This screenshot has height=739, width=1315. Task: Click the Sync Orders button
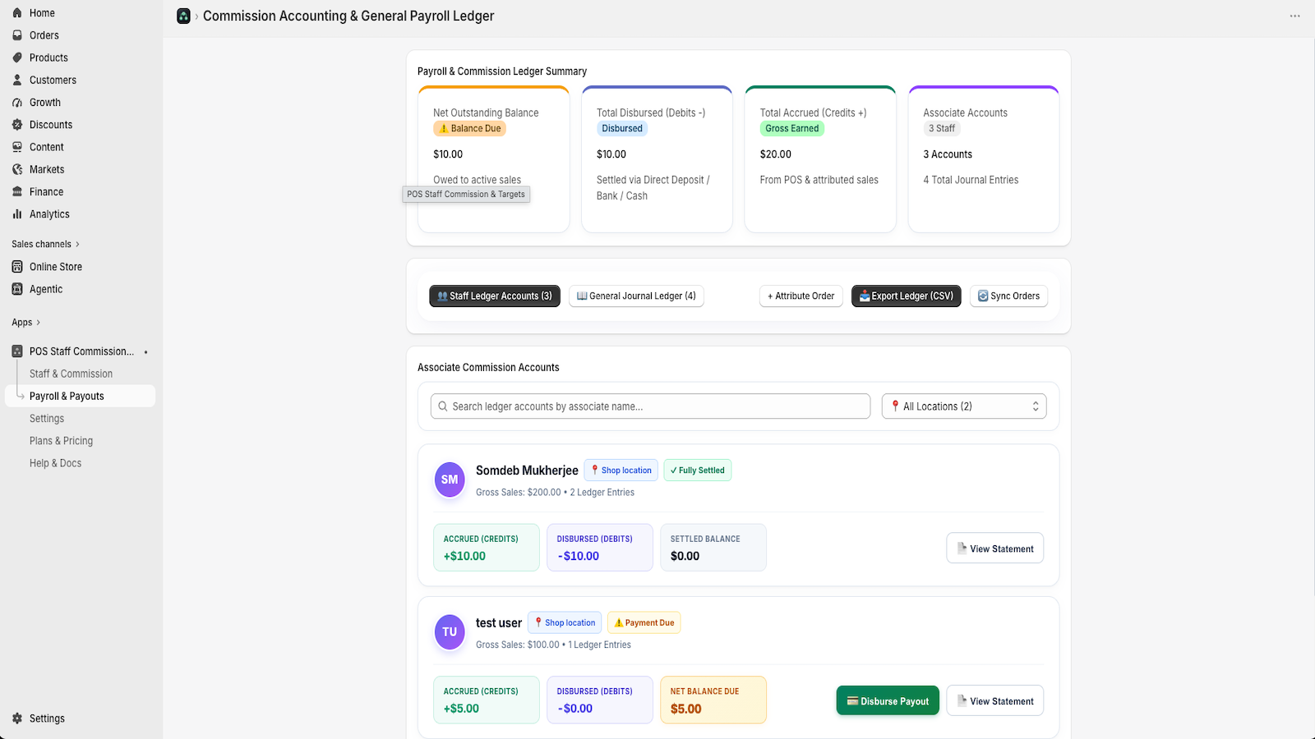point(1008,296)
